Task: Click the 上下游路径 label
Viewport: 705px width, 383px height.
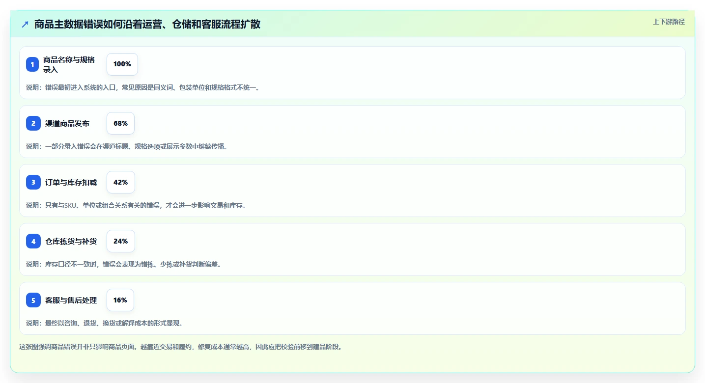Action: click(x=669, y=22)
